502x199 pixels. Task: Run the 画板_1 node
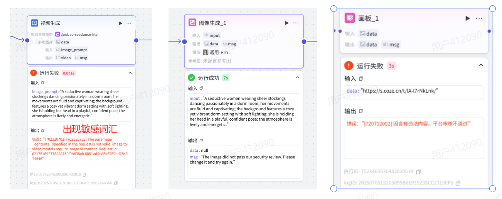468,18
